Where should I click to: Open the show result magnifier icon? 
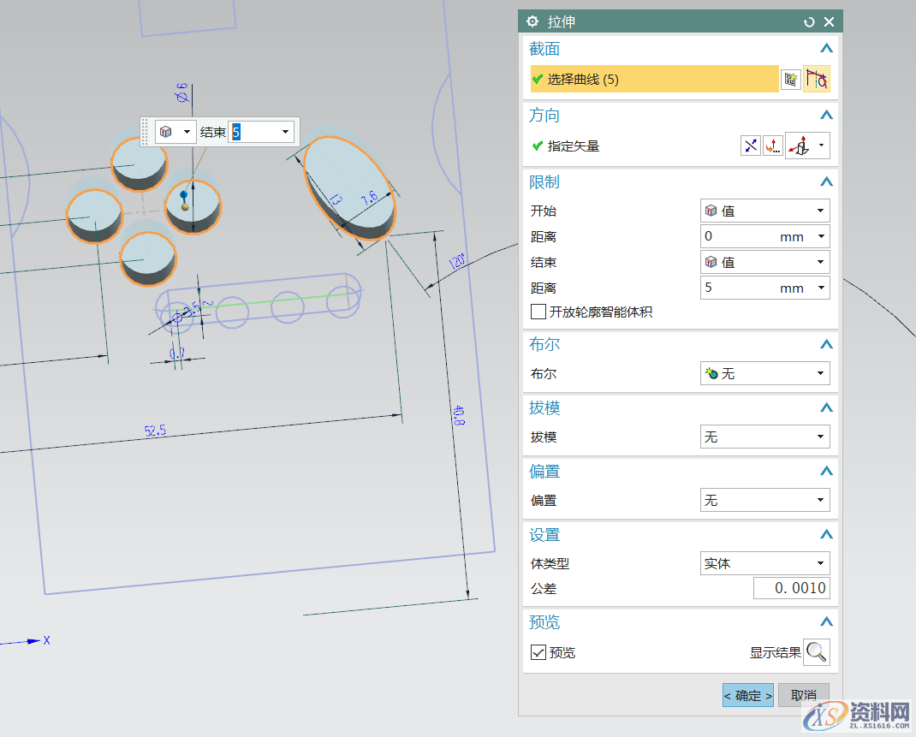point(816,651)
